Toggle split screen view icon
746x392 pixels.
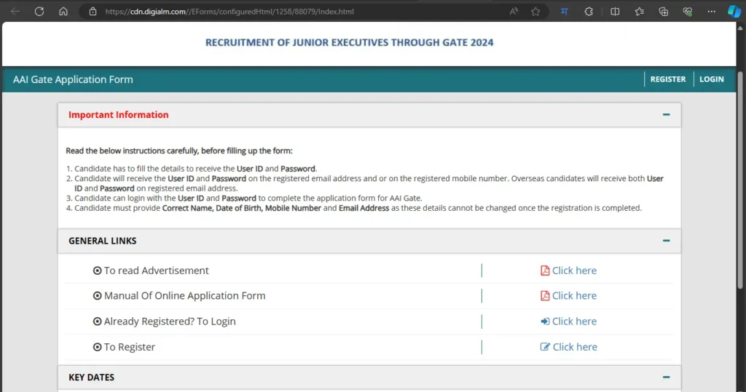615,12
